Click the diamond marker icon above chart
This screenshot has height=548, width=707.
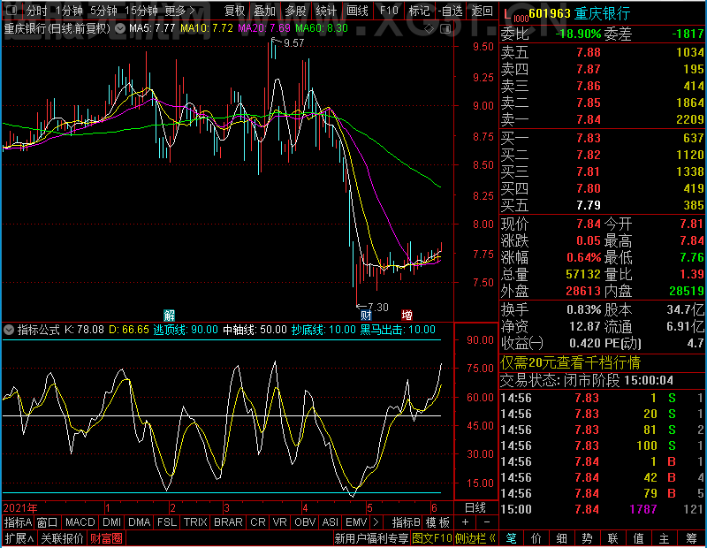coord(430,29)
